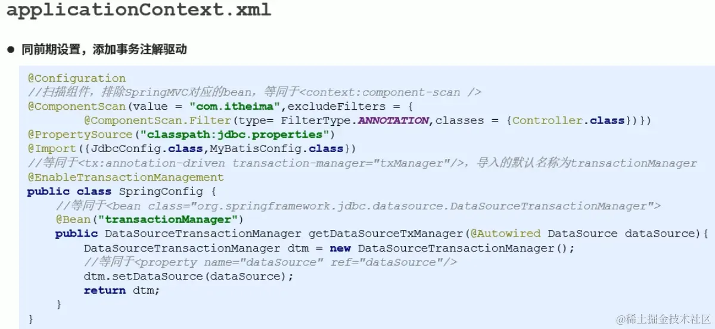Click the 稀土掘金技术社区 watermark
Screen dimensions: 715x329
tap(664, 318)
